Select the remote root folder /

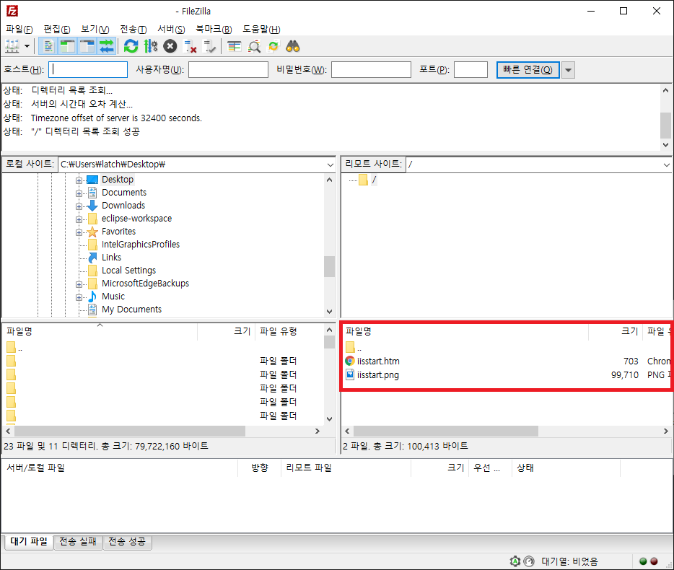point(374,180)
